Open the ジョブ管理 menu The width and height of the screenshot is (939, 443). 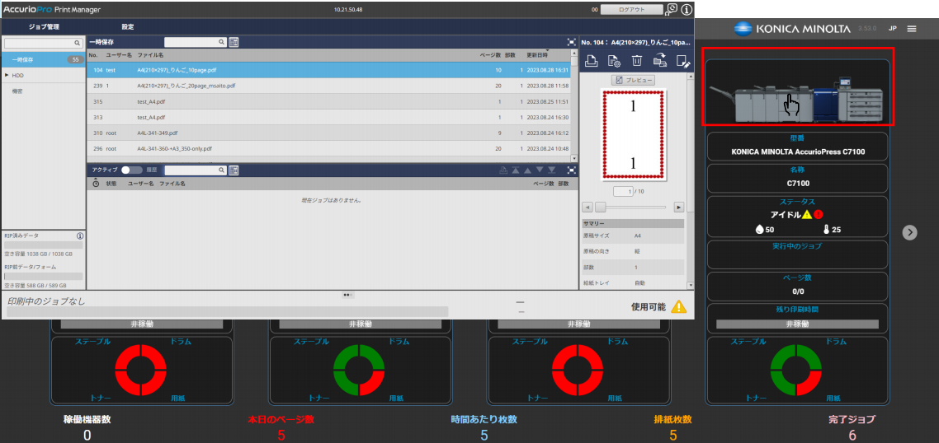44,27
